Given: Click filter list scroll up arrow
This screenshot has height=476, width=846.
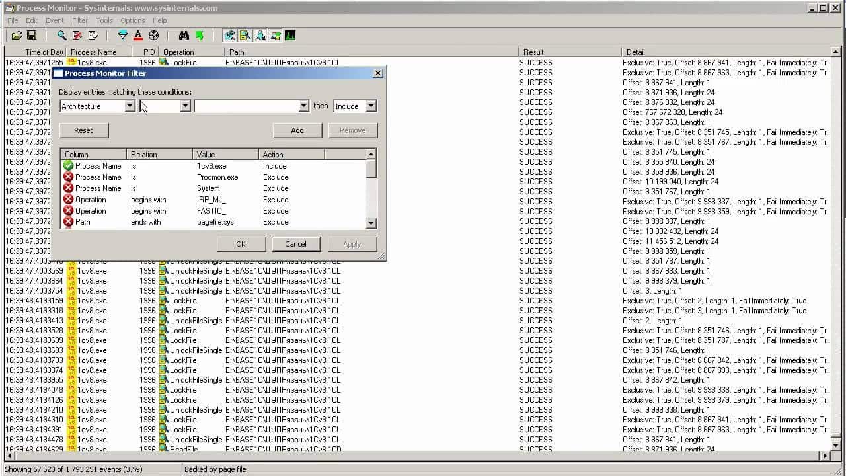Looking at the screenshot, I should click(371, 154).
